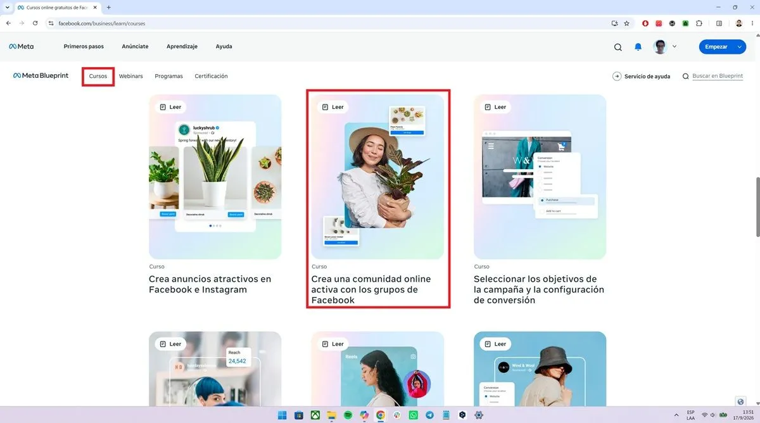Open the tab search dropdown arrow
Image resolution: width=760 pixels, height=423 pixels.
pos(6,7)
